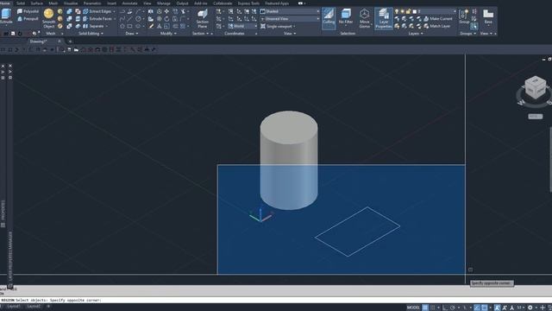Screen dimensions: 552x311
Task: Select the Extrude tool
Action: pos(6,16)
